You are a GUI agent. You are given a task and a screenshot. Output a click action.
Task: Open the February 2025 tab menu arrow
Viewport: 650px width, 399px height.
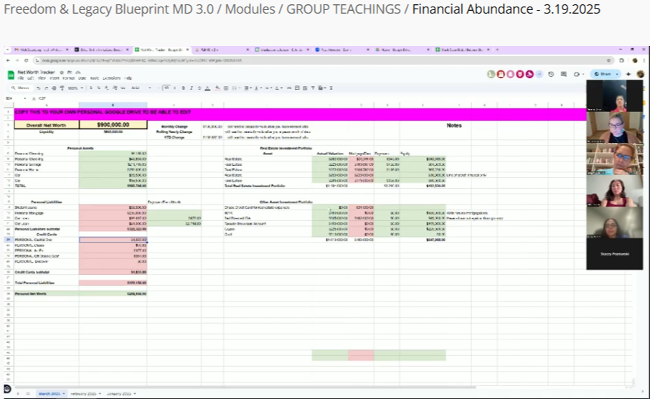point(100,393)
